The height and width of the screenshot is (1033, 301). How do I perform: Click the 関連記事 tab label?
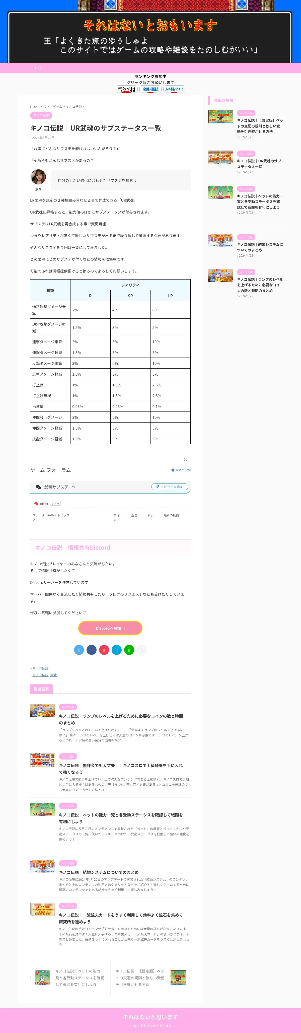(x=41, y=689)
